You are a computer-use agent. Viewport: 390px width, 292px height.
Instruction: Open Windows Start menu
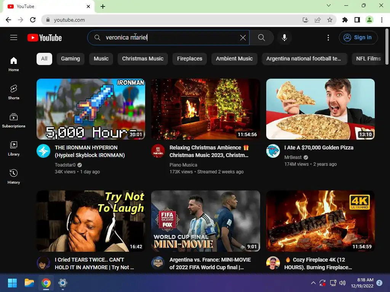pos(13,283)
